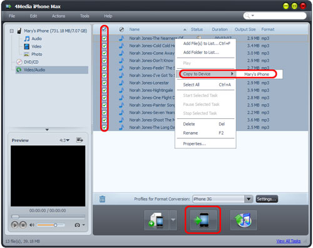Uncheck Norah Jones-Nightingale checkbox
The image size is (313, 248).
(105, 90)
